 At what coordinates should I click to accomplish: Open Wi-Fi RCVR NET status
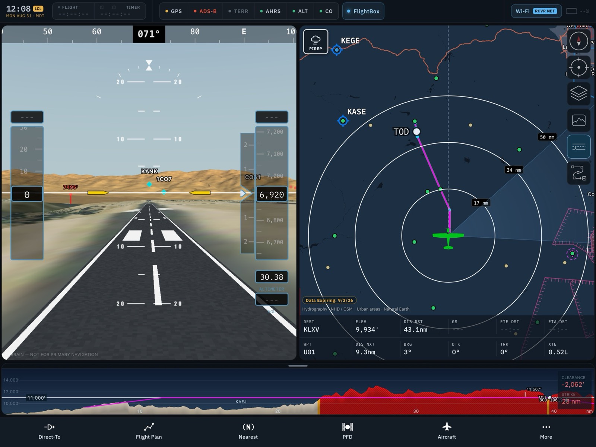(536, 11)
